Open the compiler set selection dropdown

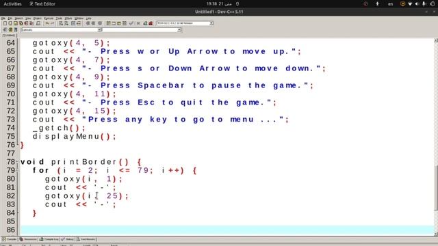[x=211, y=23]
